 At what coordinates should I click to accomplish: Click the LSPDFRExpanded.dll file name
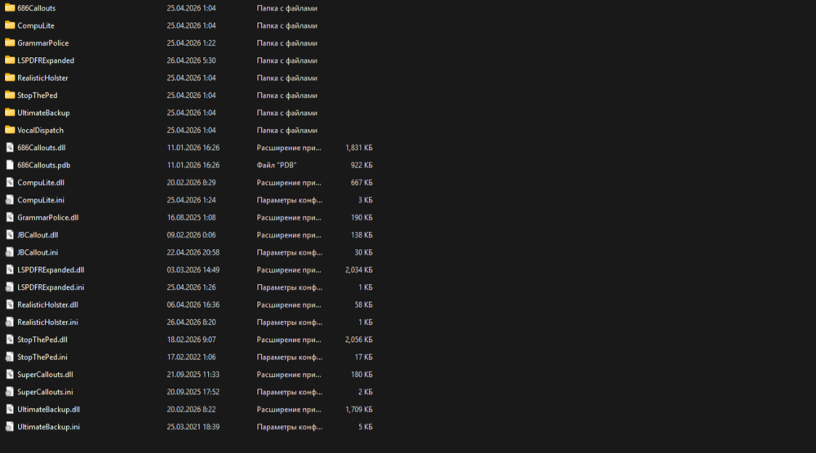coord(51,269)
